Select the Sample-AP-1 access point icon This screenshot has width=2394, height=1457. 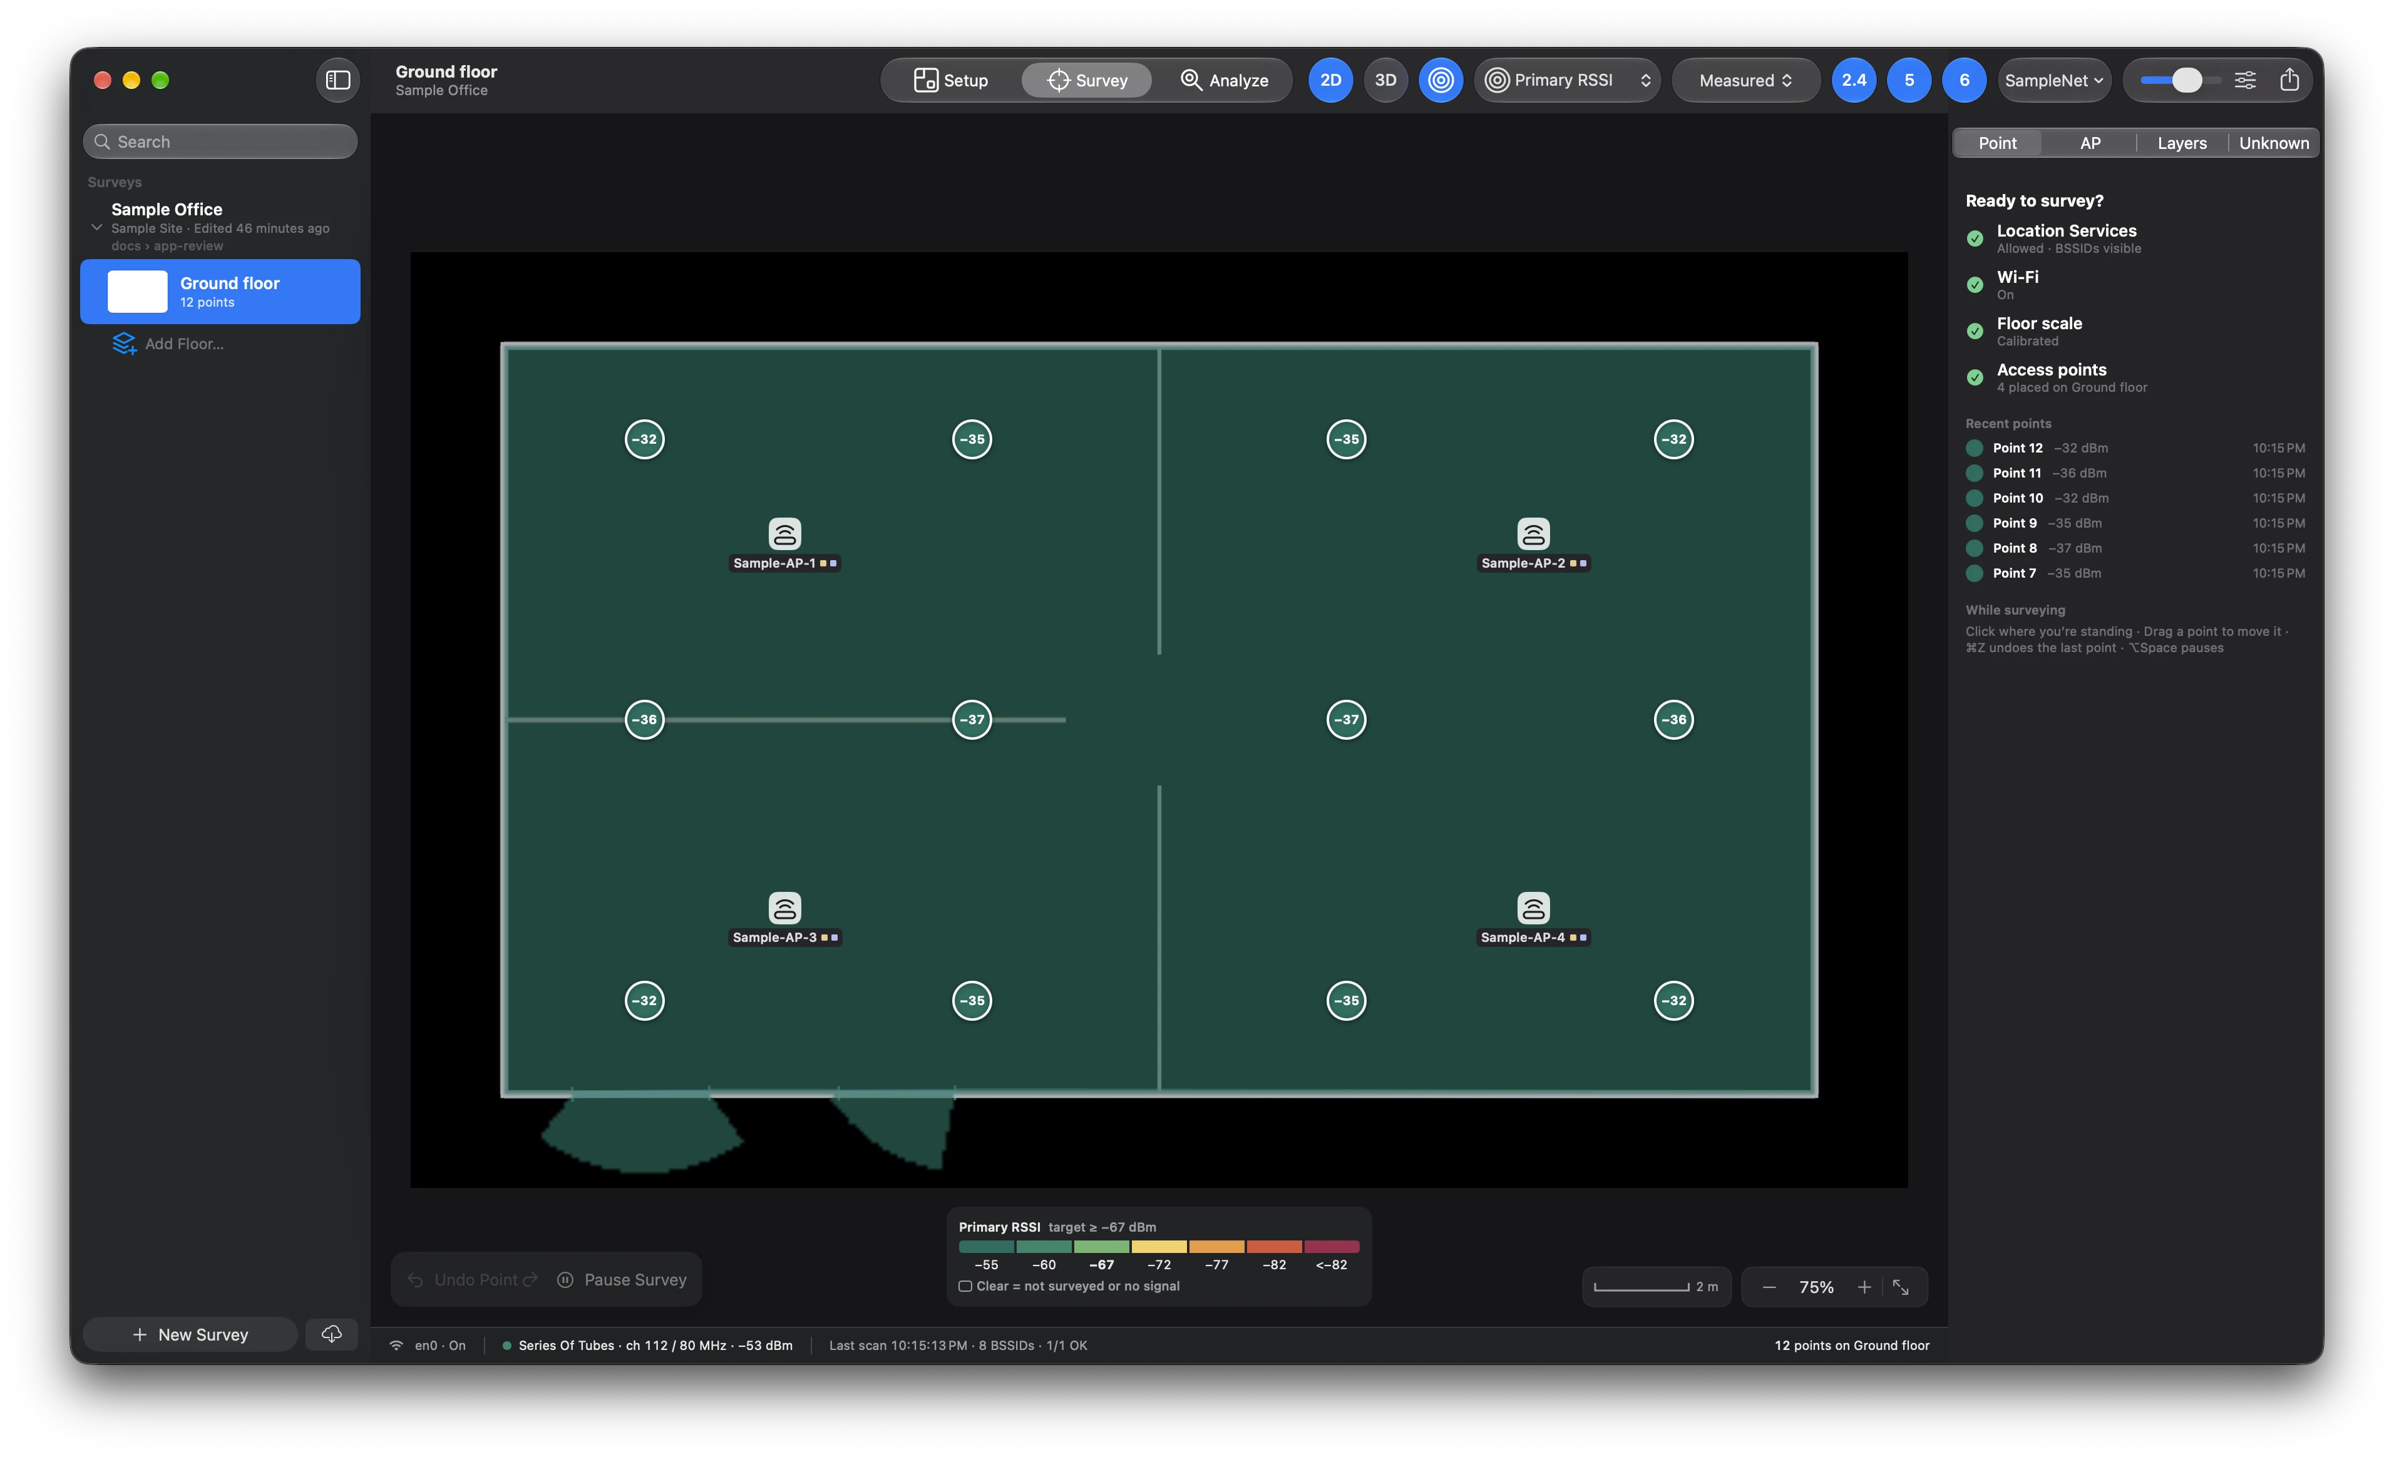(784, 533)
